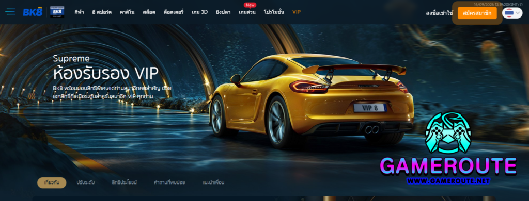The image size is (529, 201).
Task: Open the เกม 3D menu
Action: [x=200, y=12]
